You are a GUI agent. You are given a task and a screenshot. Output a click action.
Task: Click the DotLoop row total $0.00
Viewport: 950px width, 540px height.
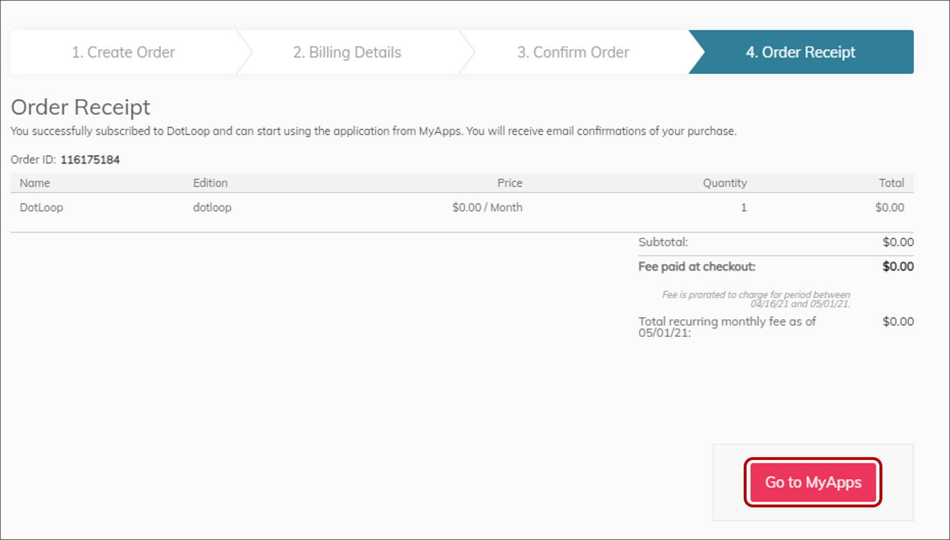tap(890, 207)
